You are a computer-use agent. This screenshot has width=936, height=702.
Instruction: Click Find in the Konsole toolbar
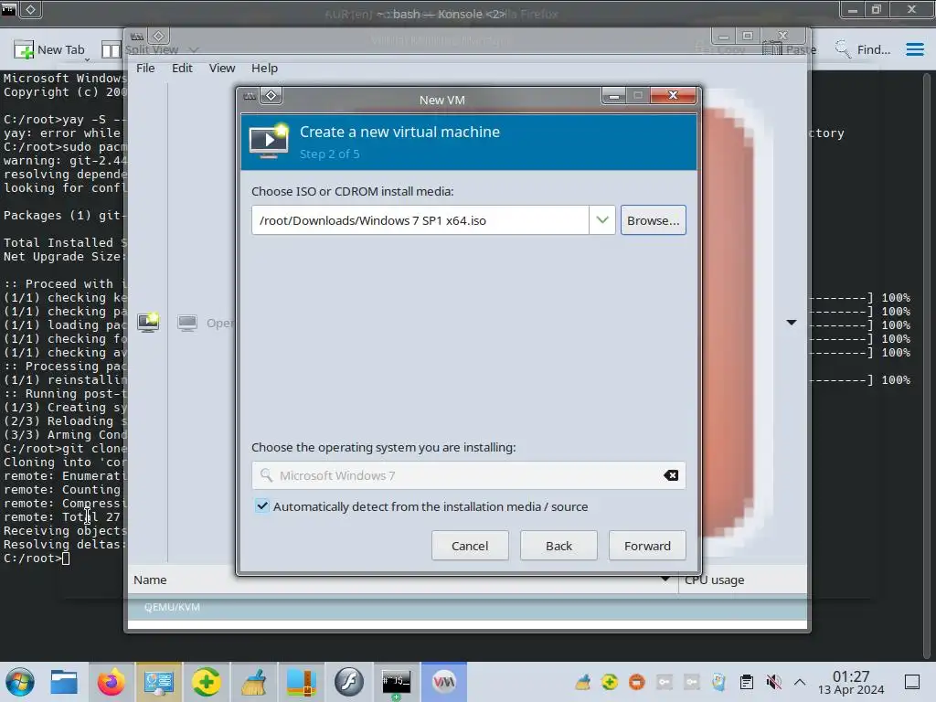click(x=862, y=50)
